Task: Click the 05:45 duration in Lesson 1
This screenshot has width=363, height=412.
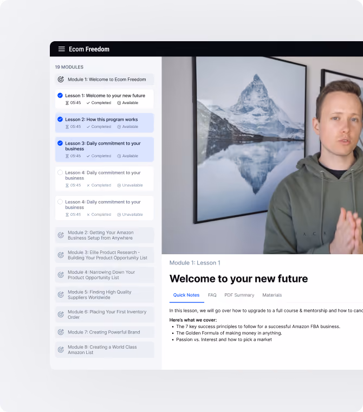Action: pos(75,103)
